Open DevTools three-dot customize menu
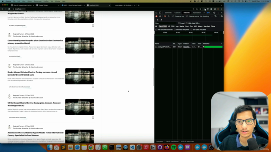The height and width of the screenshot is (152, 271). click(218, 13)
